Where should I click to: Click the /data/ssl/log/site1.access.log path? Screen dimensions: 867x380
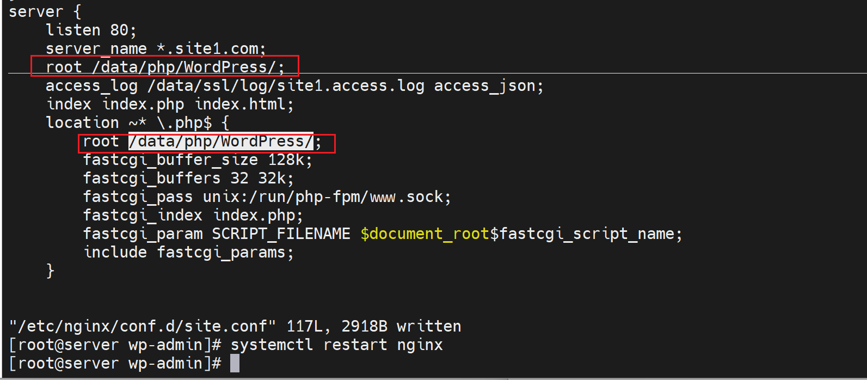(x=286, y=85)
